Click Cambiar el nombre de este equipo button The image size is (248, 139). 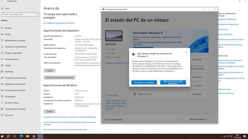click(60, 78)
